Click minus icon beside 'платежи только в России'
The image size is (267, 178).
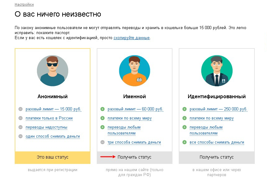pos(20,118)
